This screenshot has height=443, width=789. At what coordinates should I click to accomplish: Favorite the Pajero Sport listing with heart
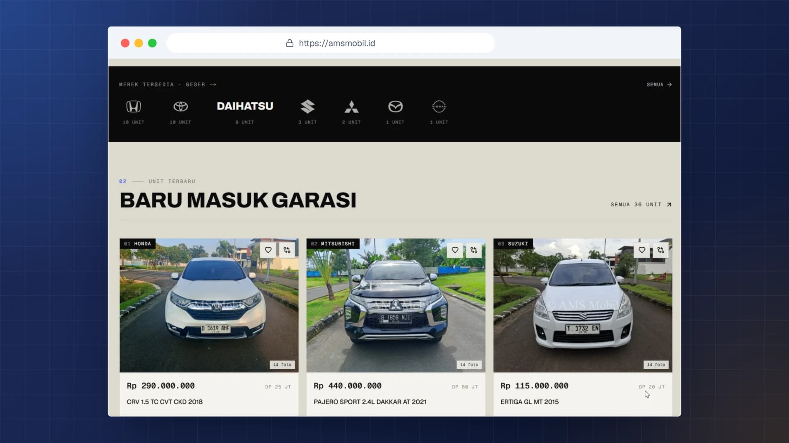pos(455,250)
